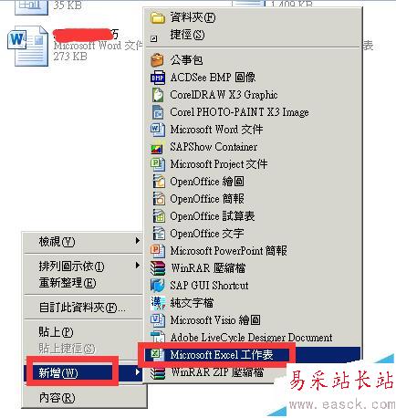
Task: Click the Microsoft PowerPoint 簡報 icon
Action: pos(158,251)
